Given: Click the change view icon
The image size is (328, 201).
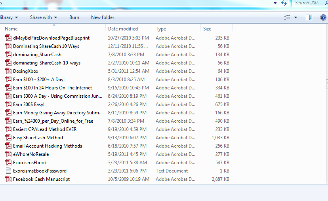Looking at the screenshot, I should click(287, 17).
